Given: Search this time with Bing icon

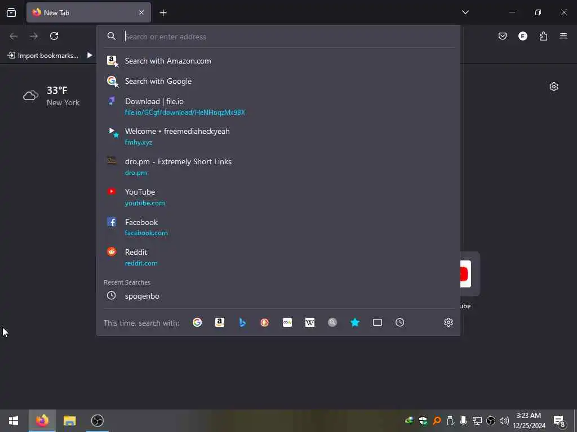Looking at the screenshot, I should tap(242, 322).
